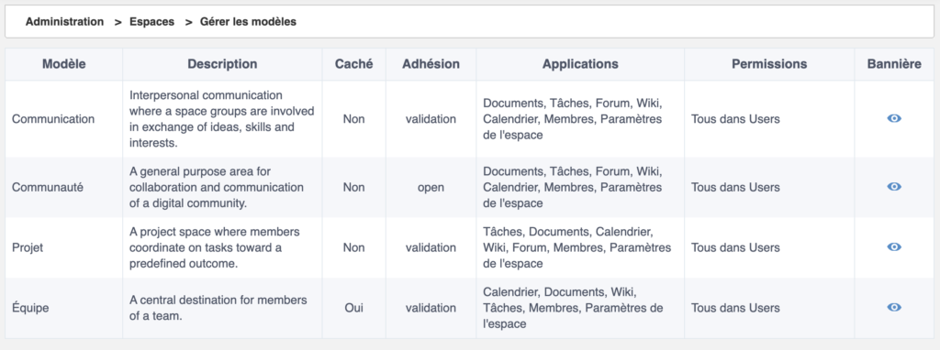Click the Oui value for Équipe

click(353, 308)
